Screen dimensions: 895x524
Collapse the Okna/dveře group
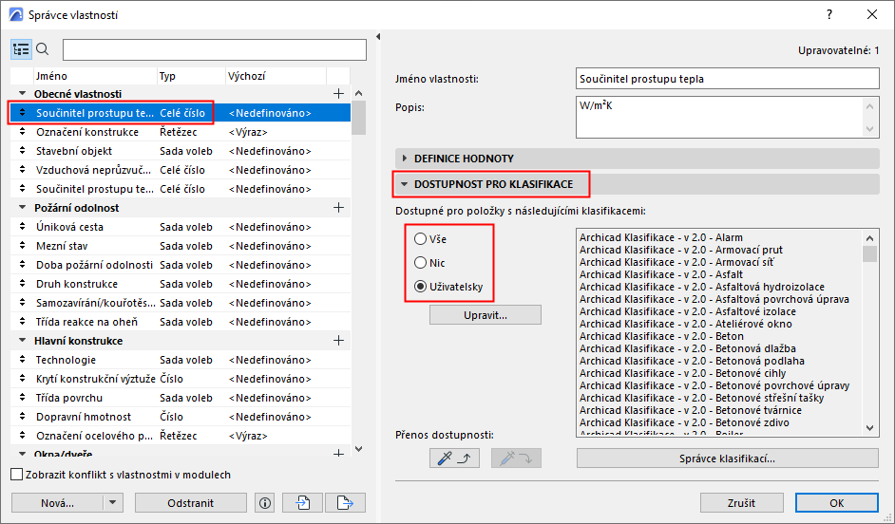click(22, 454)
